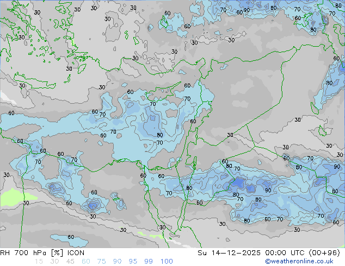The height and width of the screenshot is (266, 345).
Task: Click legend value 15 in color scale
Action: (39, 262)
